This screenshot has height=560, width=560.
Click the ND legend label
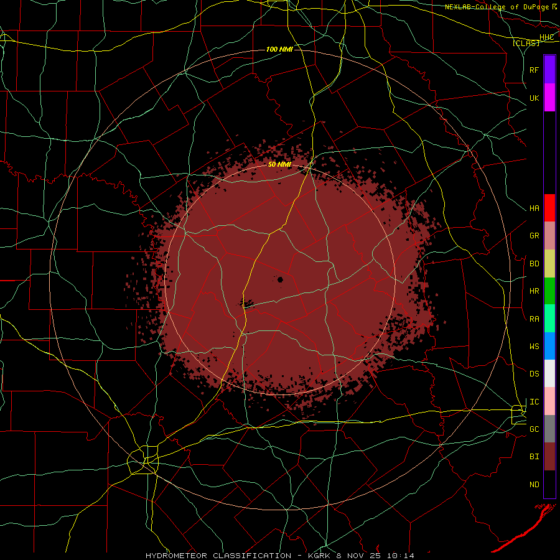534,485
